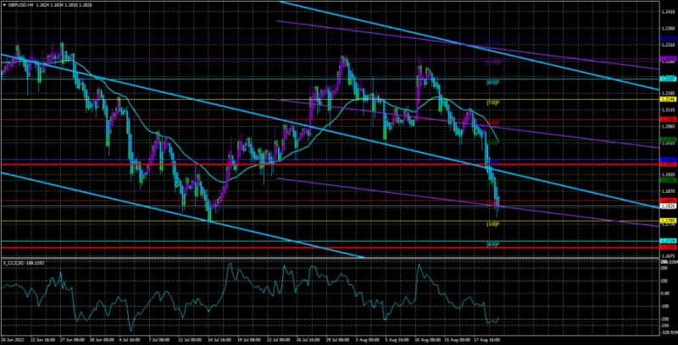Click the 29 Jul 08:00 time label

click(336, 340)
